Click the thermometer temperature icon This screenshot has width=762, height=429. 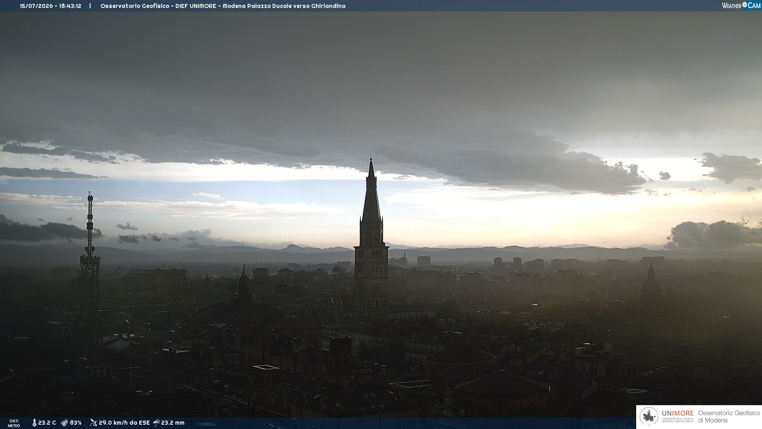click(34, 423)
